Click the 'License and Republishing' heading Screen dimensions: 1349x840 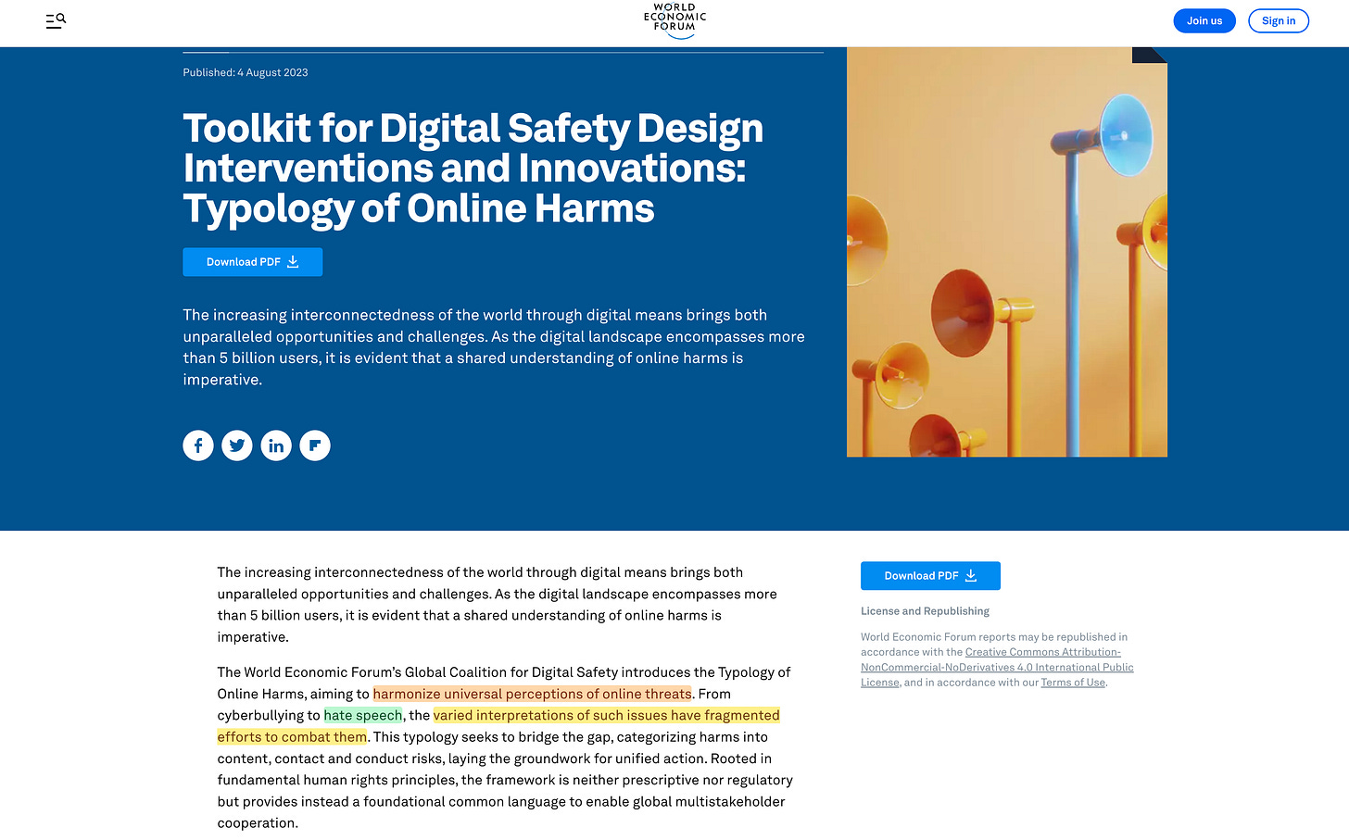pos(925,611)
